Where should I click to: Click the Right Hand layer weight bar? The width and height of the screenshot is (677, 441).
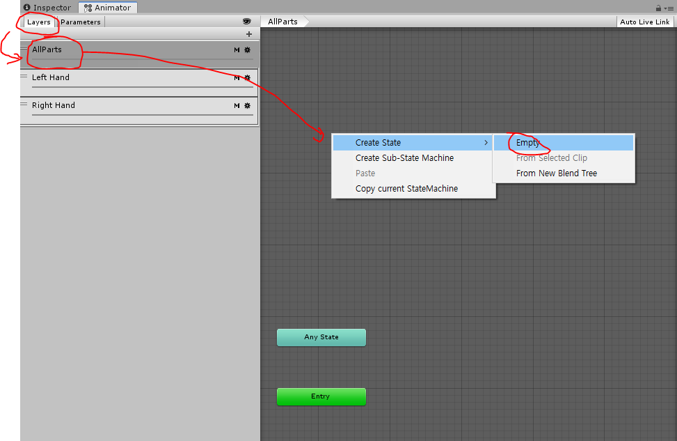[x=143, y=114]
